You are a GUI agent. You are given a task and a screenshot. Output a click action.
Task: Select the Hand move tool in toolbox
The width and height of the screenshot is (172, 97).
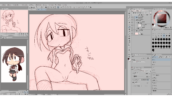click(x=129, y=13)
